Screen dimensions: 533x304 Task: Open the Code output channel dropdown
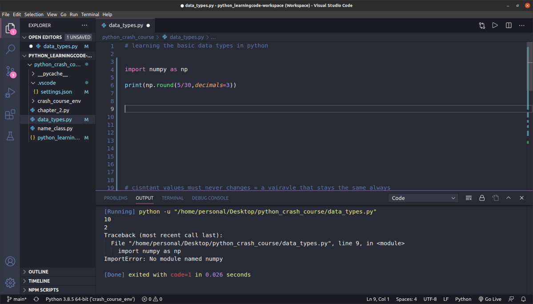(423, 198)
